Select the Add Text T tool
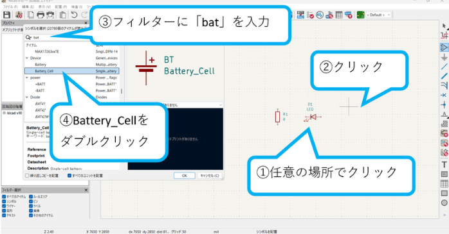The height and width of the screenshot is (234, 449). (x=444, y=165)
